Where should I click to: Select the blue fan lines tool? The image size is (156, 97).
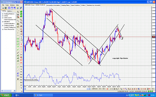tap(18, 73)
